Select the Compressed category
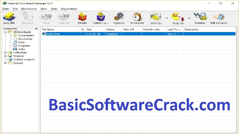The image size is (239, 134). [26, 35]
